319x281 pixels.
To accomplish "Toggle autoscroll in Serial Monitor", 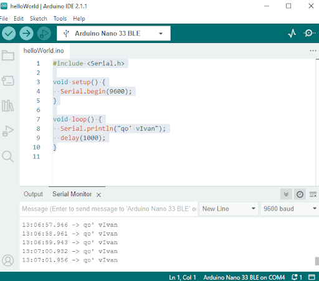I will (286, 194).
